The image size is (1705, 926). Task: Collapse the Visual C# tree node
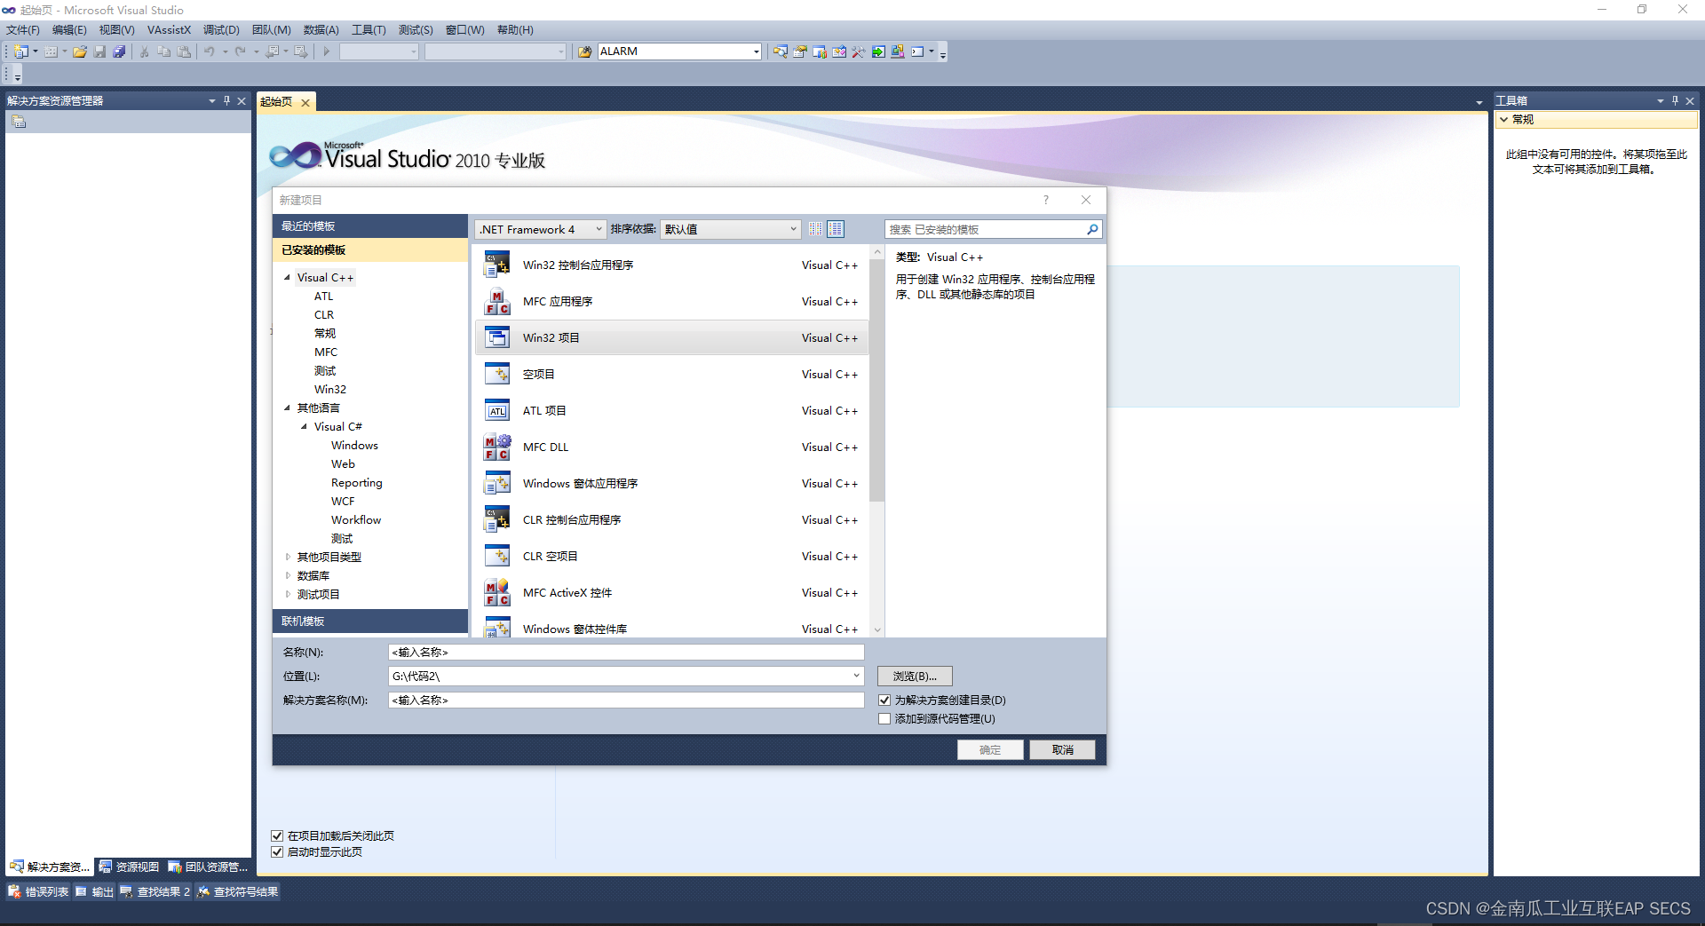[x=304, y=426]
